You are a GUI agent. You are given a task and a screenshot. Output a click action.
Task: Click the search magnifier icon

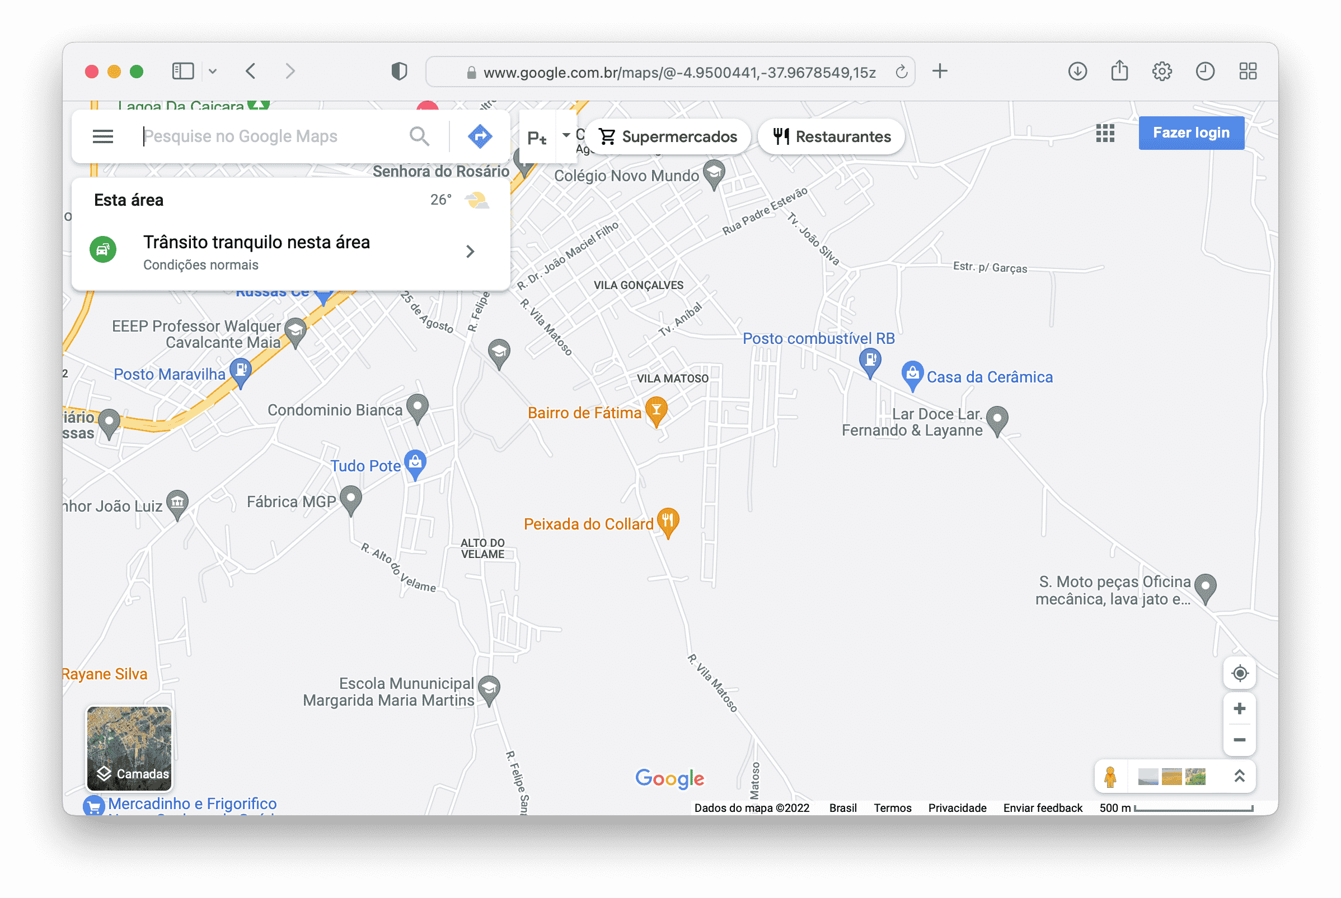pyautogui.click(x=420, y=136)
